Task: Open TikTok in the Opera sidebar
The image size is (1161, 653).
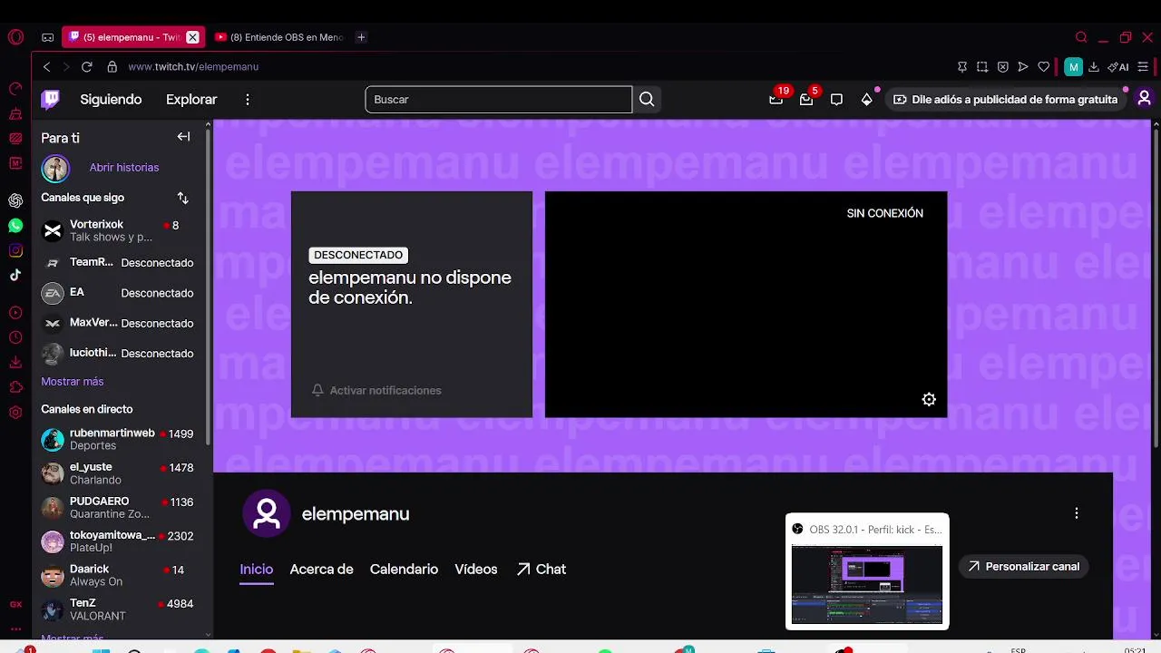Action: [x=15, y=275]
